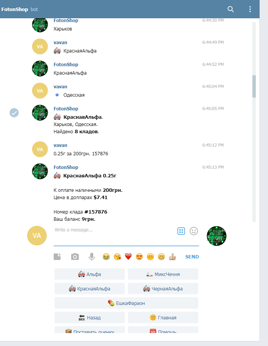This screenshot has height=346, width=268.
Task: Insert the crying laughing emoji
Action: click(x=106, y=257)
